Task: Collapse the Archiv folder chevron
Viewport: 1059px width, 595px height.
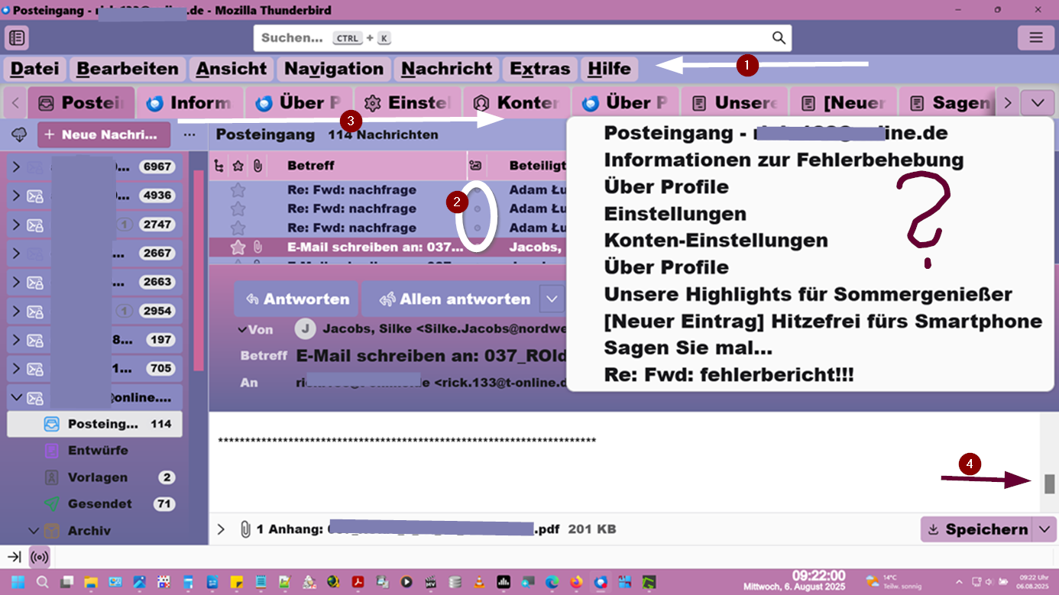Action: point(34,531)
